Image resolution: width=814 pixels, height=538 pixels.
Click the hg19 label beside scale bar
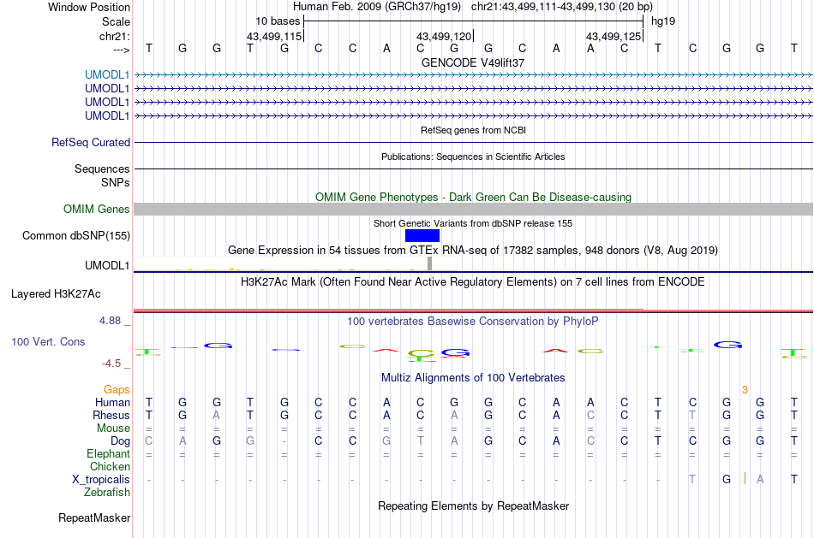(x=663, y=21)
